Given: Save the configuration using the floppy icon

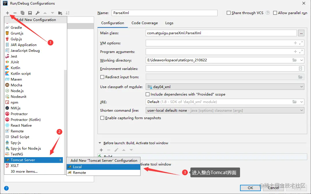Looking at the screenshot, I should (x=30, y=13).
